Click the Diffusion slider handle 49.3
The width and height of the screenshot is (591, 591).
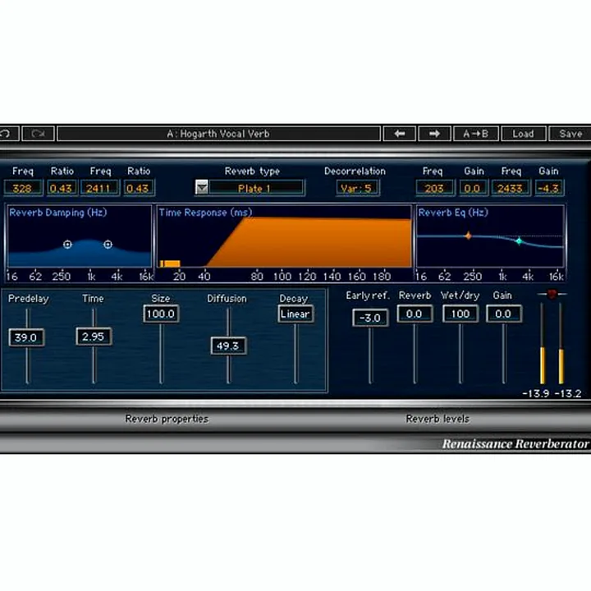[228, 346]
